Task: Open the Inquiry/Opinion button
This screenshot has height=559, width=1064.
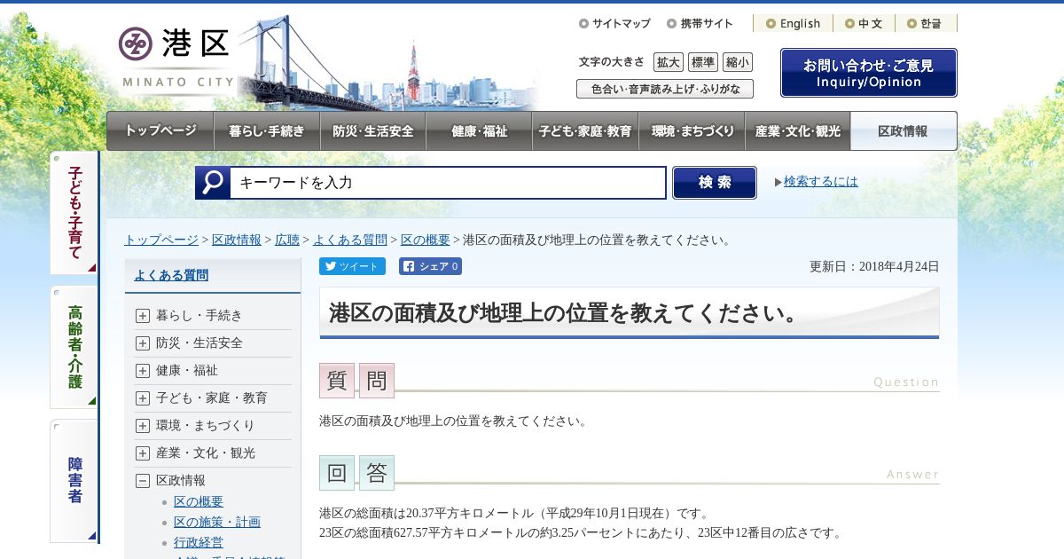Action: pos(869,73)
